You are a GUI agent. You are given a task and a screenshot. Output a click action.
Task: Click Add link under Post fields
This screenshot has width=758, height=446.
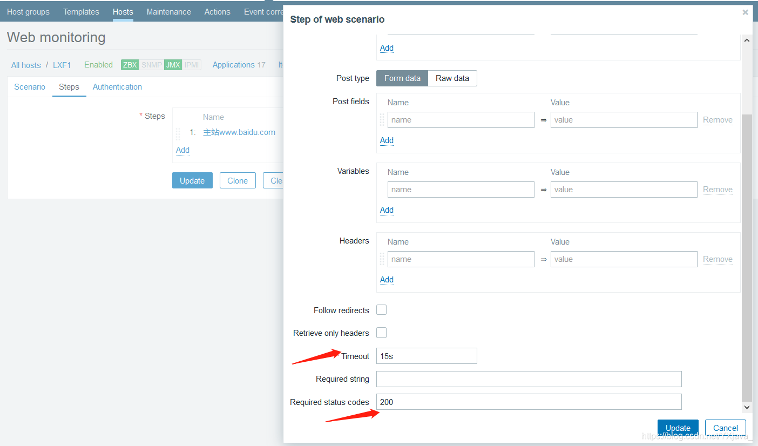[387, 140]
